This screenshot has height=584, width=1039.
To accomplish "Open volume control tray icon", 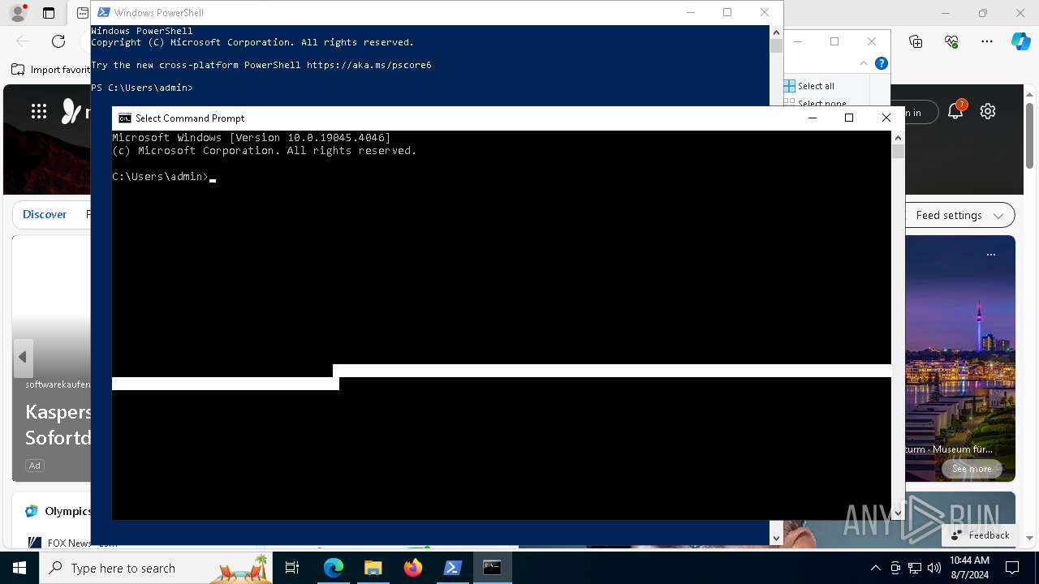I will (934, 568).
